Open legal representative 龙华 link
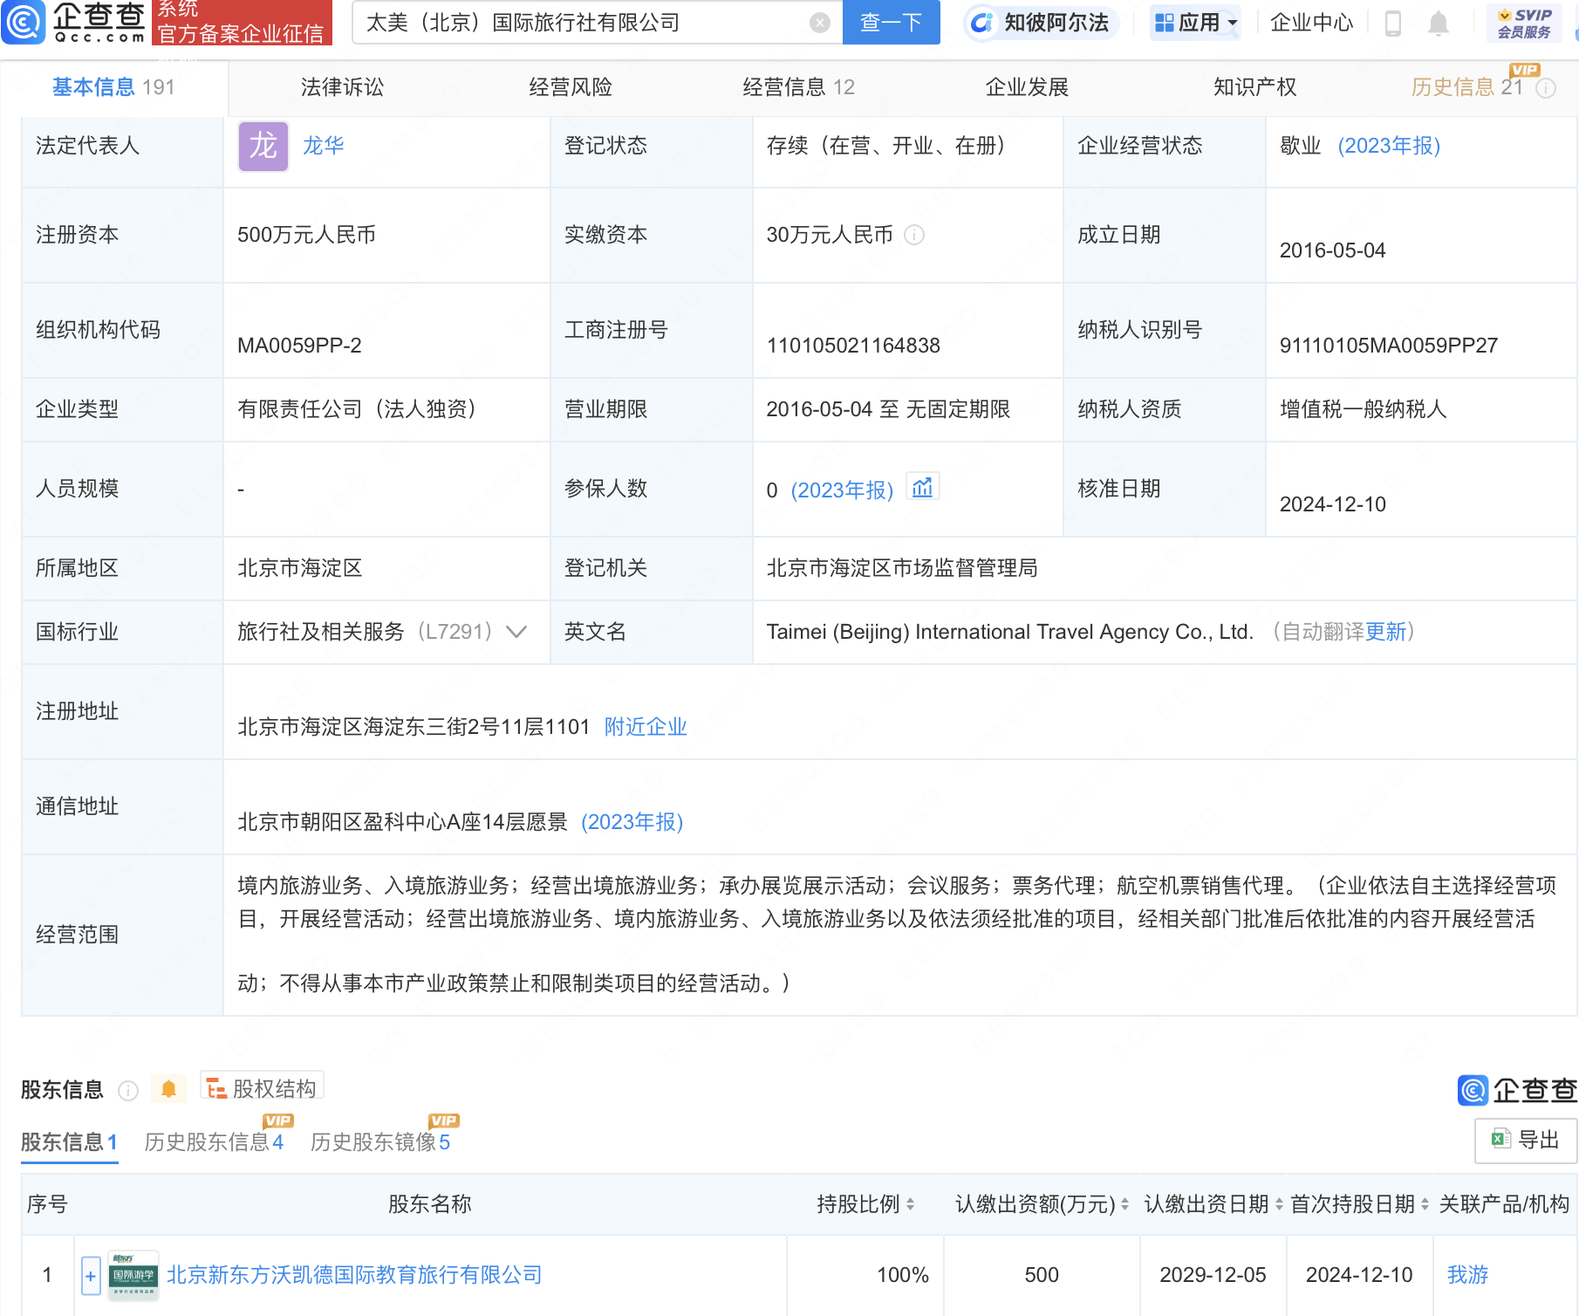Image resolution: width=1579 pixels, height=1316 pixels. tap(323, 146)
